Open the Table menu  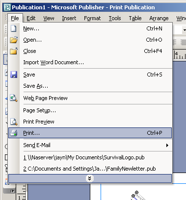click(135, 18)
